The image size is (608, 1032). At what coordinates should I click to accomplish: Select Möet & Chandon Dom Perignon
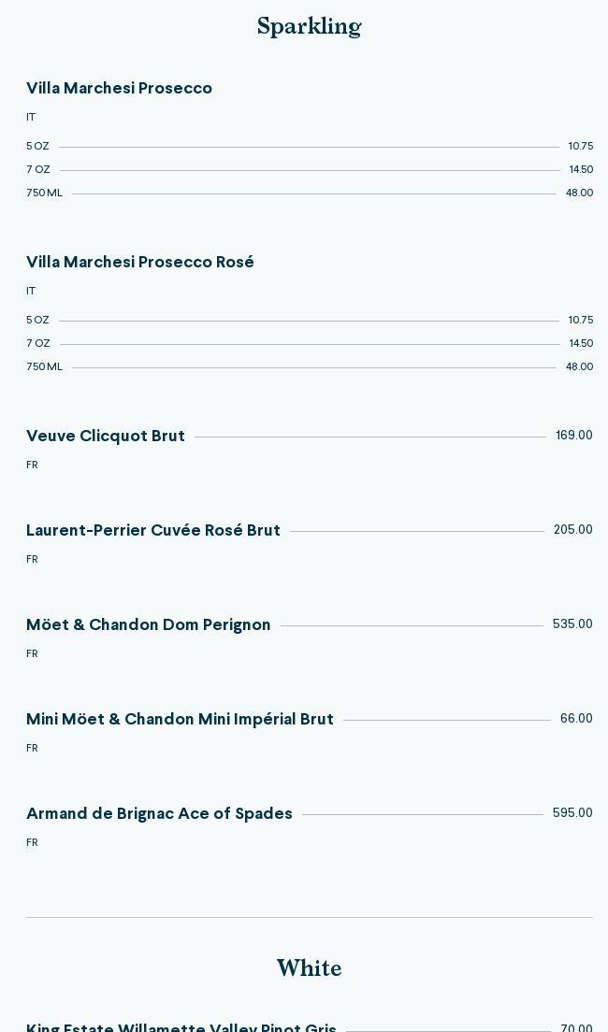point(149,625)
